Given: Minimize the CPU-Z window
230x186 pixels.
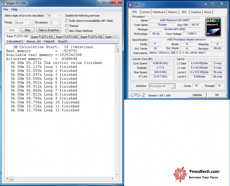Looking at the screenshot, I should click(206, 4).
